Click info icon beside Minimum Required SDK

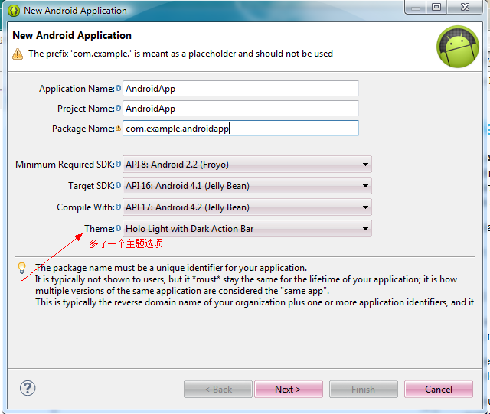click(118, 164)
